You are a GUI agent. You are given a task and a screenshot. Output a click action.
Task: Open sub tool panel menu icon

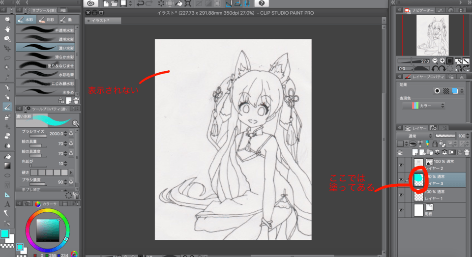(19, 10)
